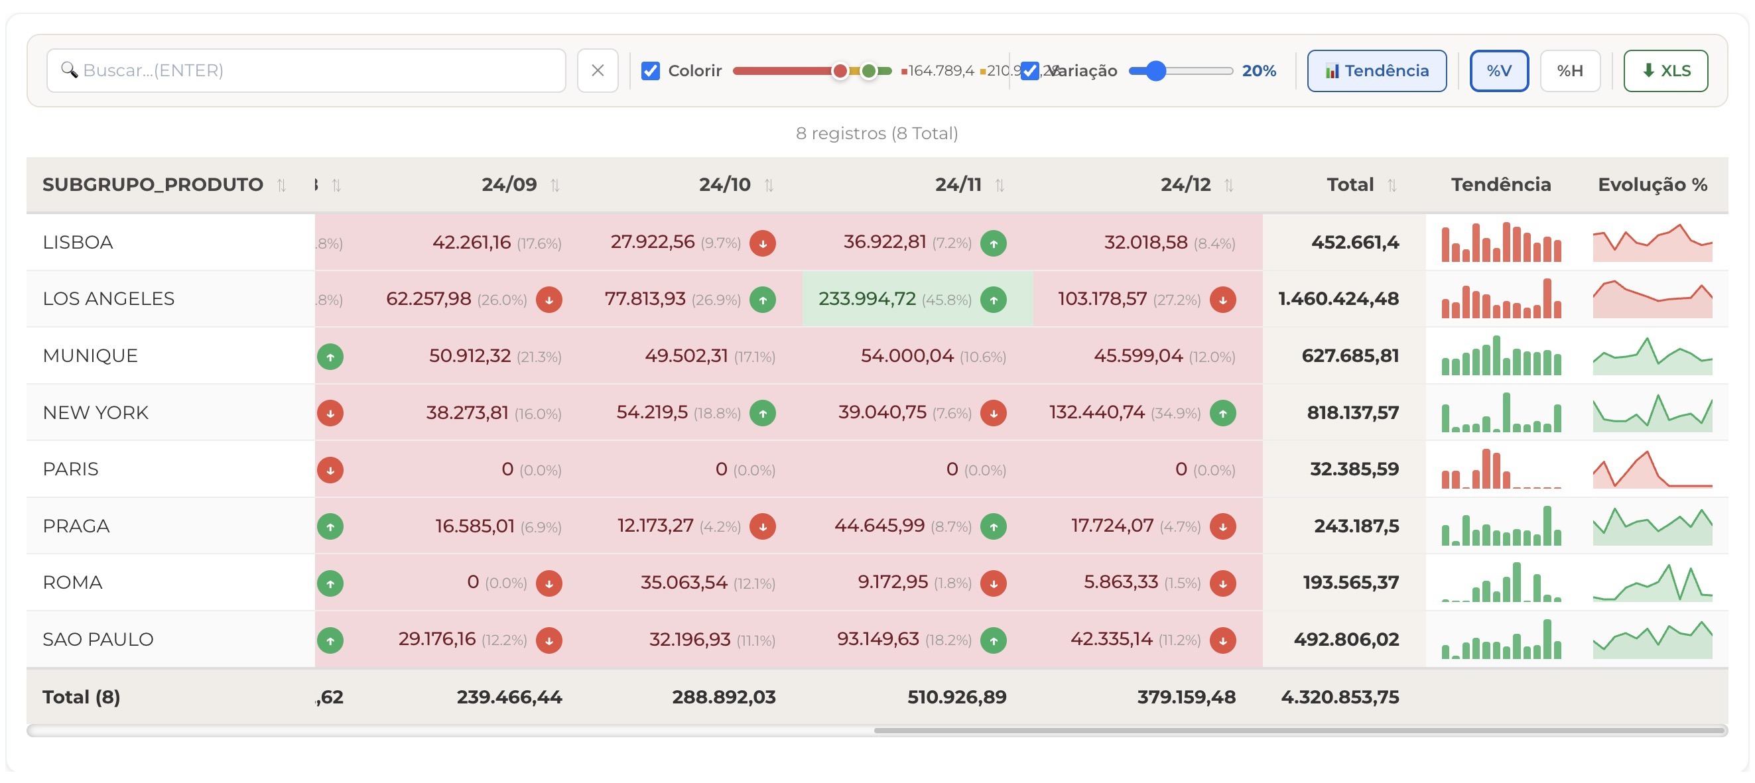This screenshot has height=783, width=1755.
Task: Sort the partially hidden column left of 24/09
Action: point(336,185)
